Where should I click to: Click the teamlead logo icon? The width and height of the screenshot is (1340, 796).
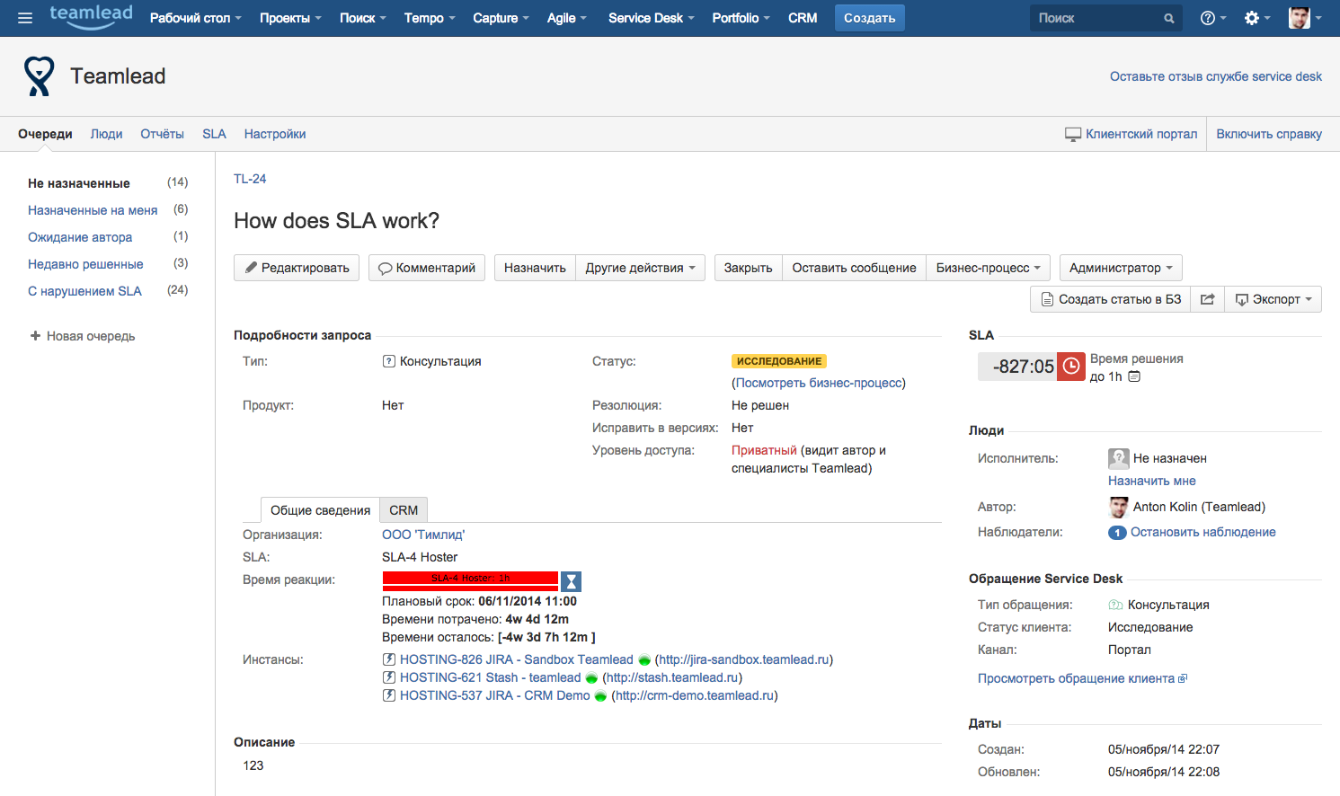pyautogui.click(x=89, y=17)
